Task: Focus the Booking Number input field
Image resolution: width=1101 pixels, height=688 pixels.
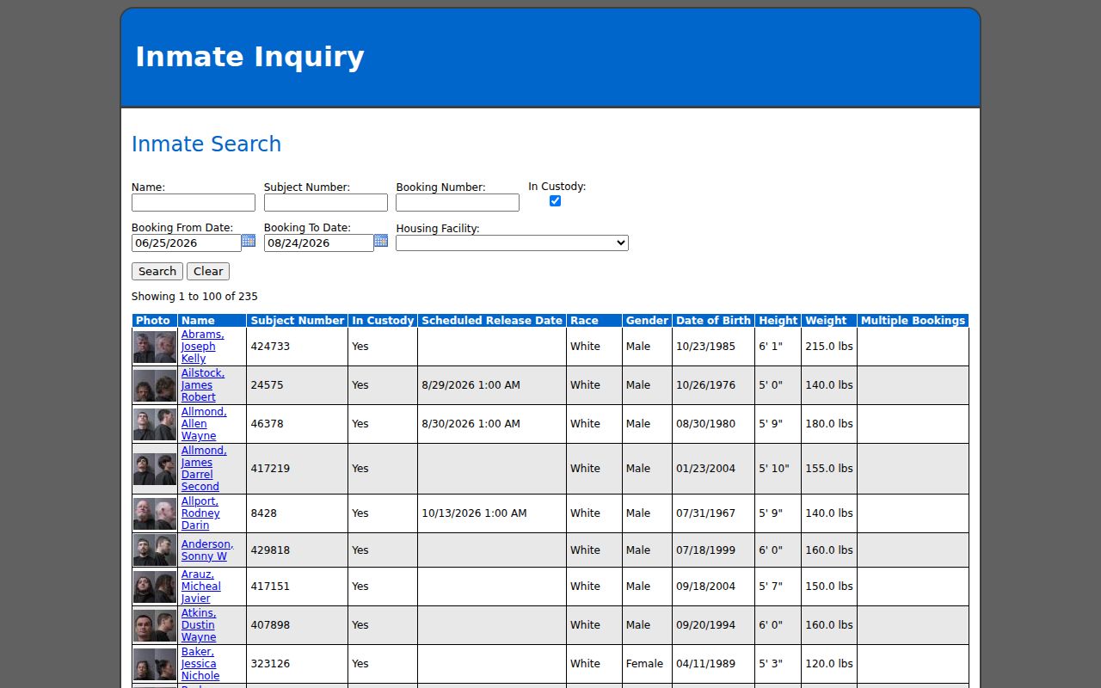Action: coord(458,202)
